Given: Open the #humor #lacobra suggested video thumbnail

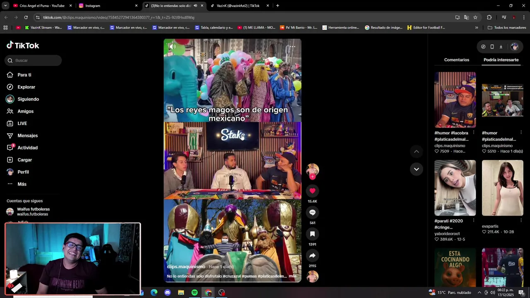Looking at the screenshot, I should tap(455, 100).
